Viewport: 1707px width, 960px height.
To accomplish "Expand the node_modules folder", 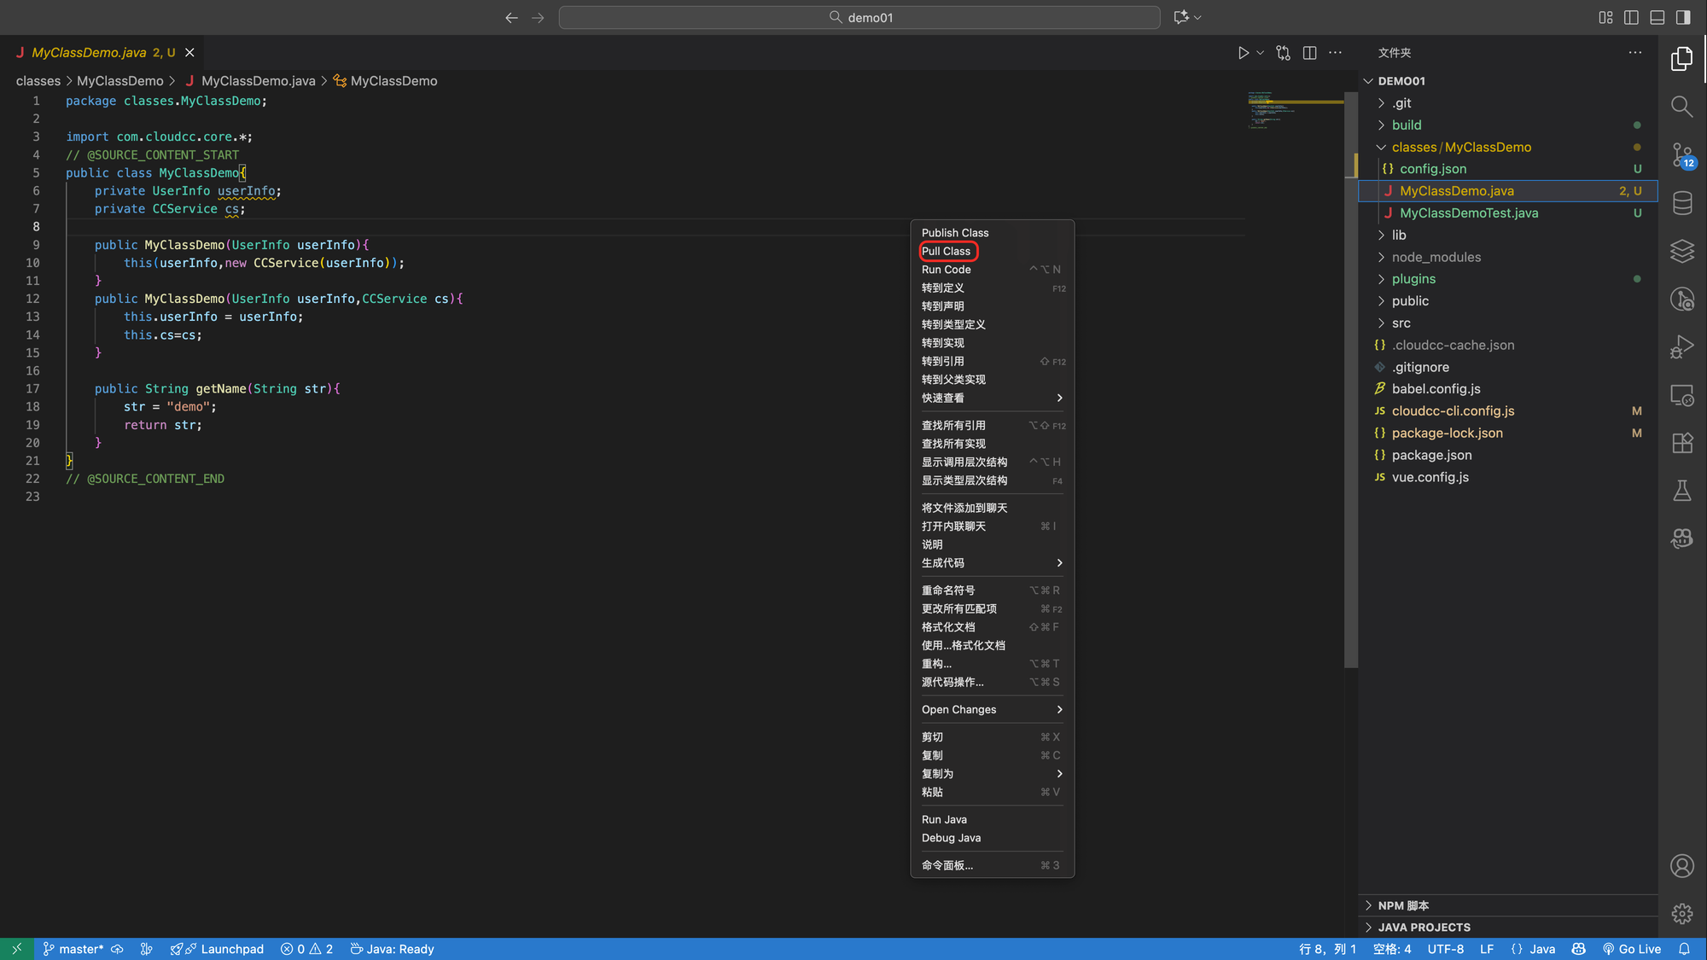I will pos(1436,257).
